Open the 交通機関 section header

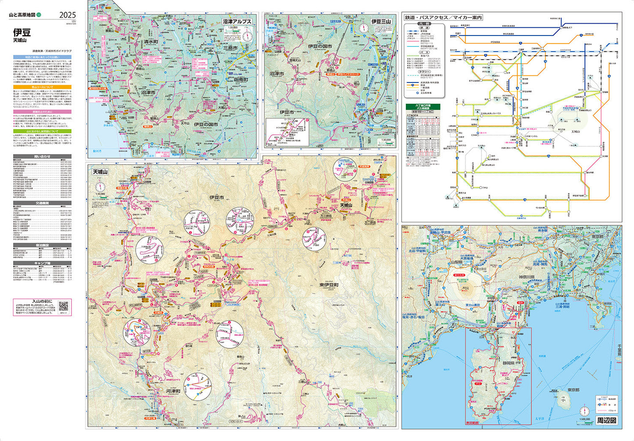tap(42, 204)
